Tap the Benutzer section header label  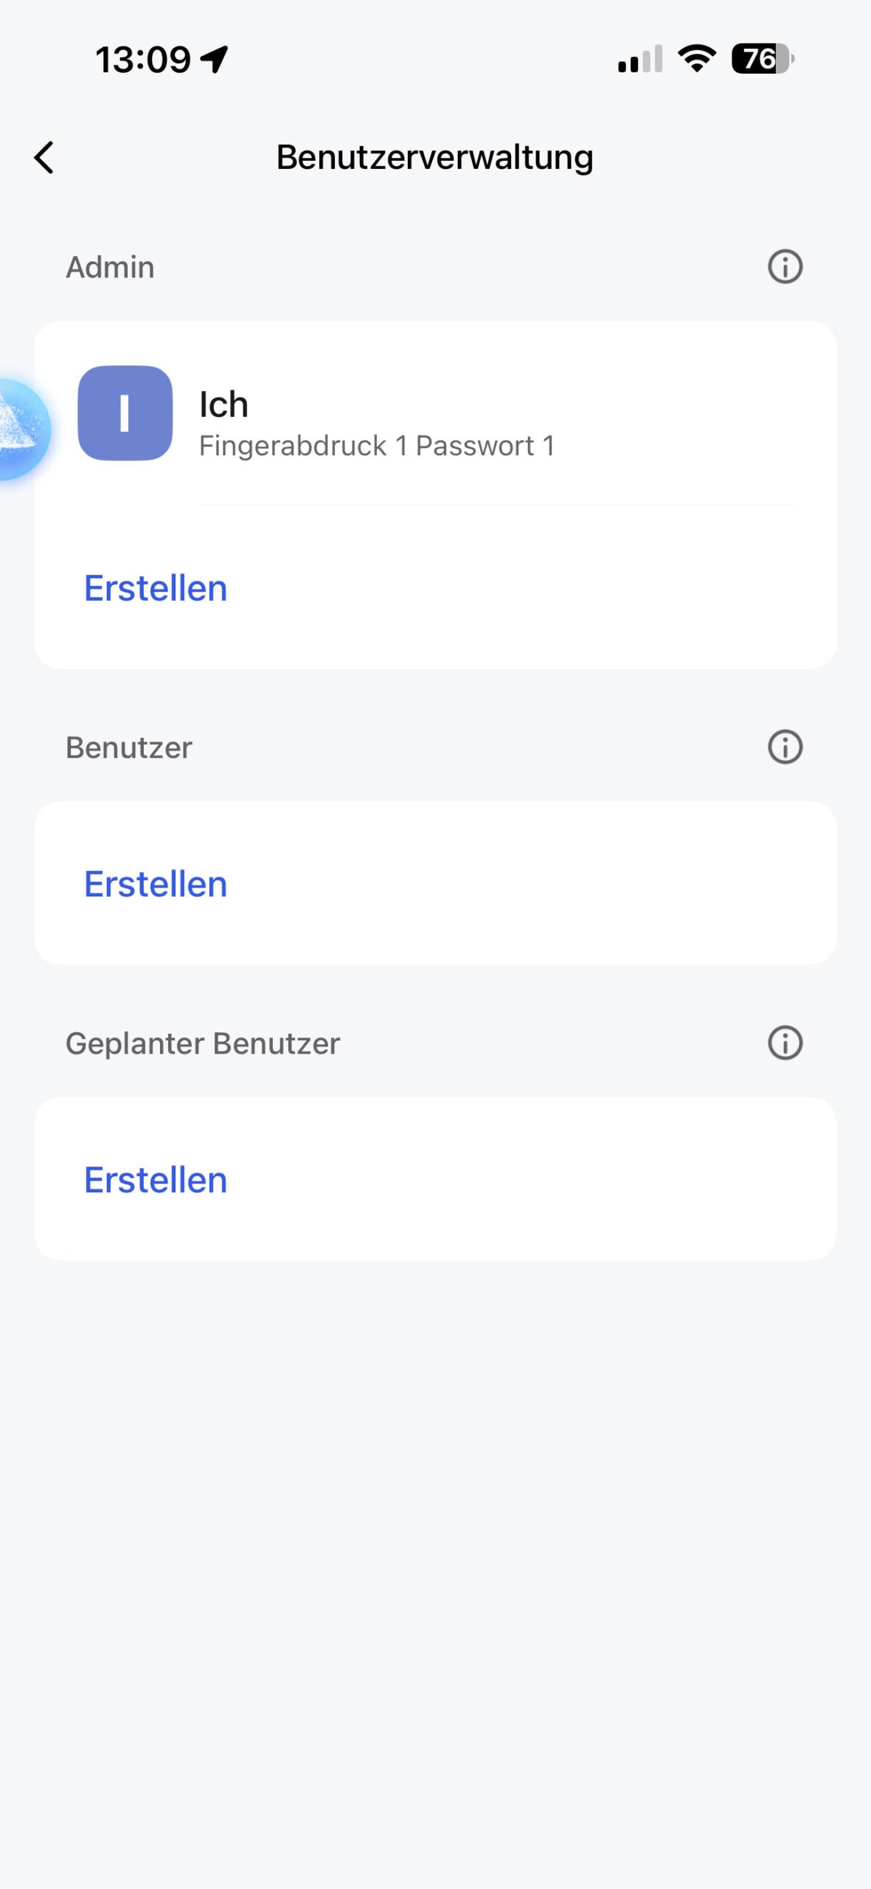[129, 747]
